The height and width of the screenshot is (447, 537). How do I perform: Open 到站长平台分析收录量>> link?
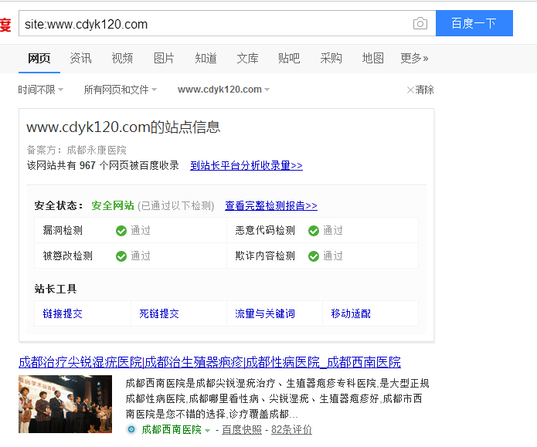246,166
